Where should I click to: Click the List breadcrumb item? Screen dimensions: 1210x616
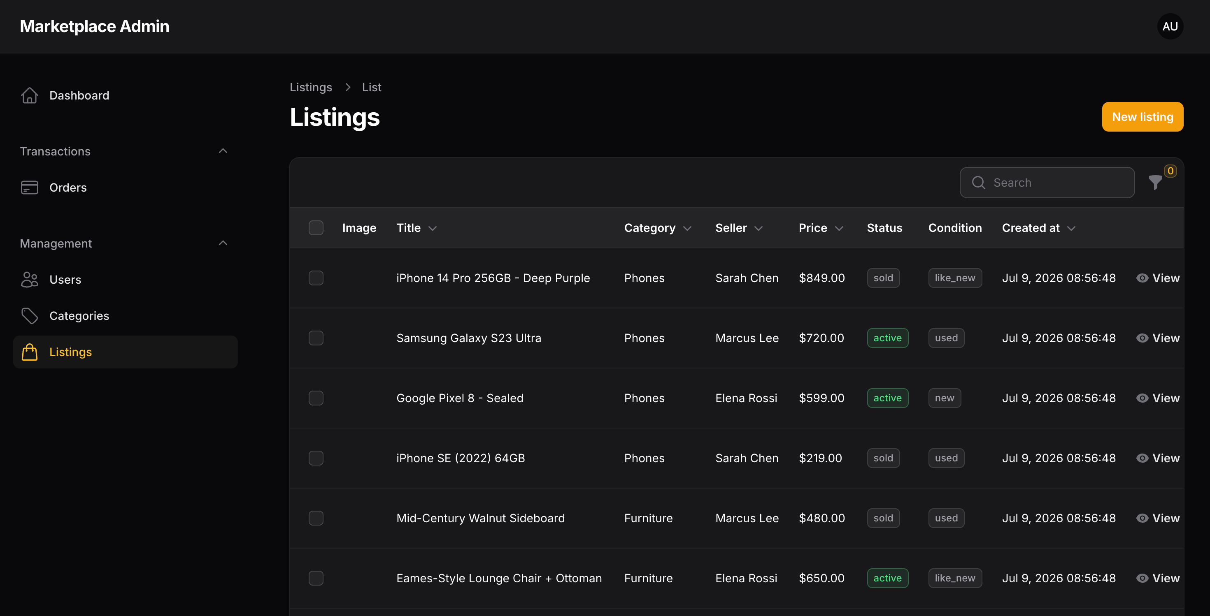(371, 87)
